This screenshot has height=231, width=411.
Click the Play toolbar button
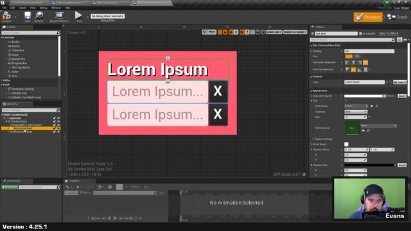78,16
